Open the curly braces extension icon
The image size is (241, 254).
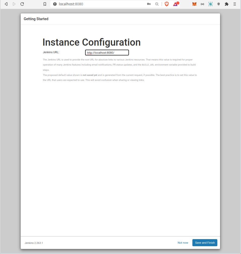(x=202, y=4)
